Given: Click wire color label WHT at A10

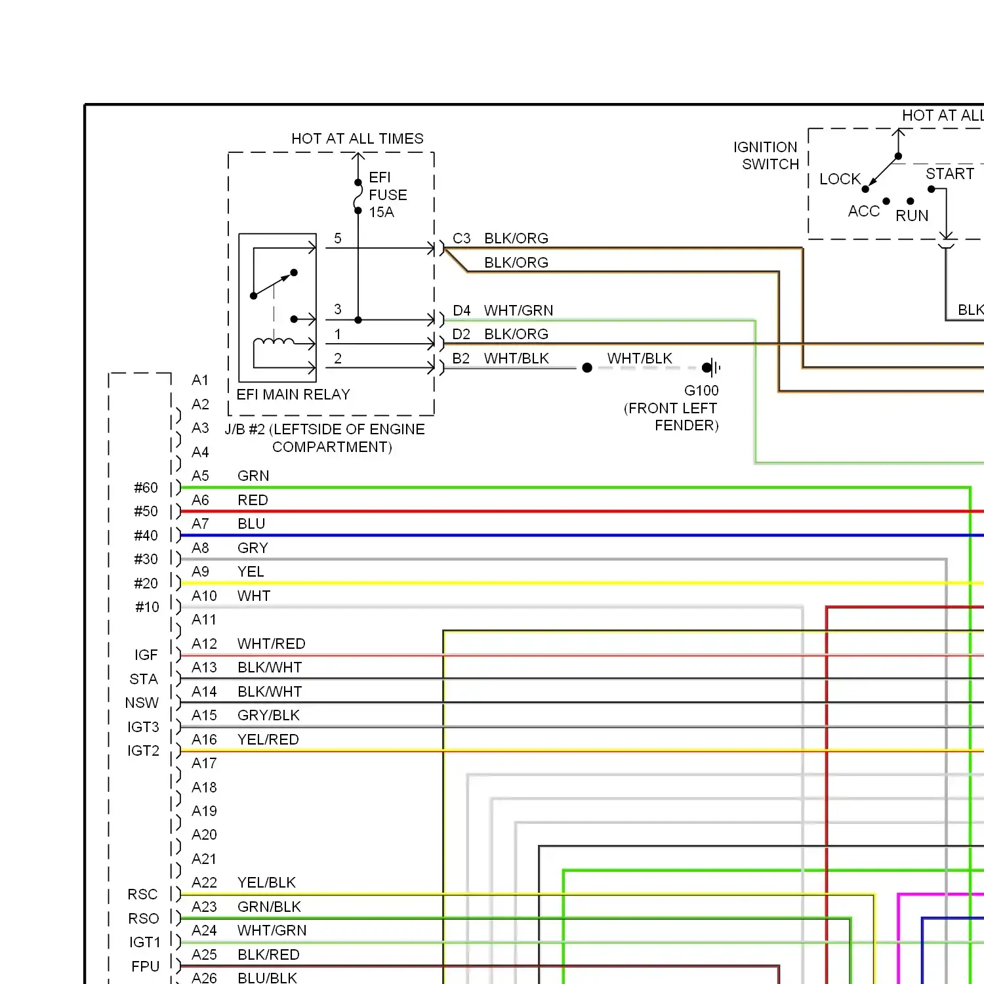Looking at the screenshot, I should 254,596.
